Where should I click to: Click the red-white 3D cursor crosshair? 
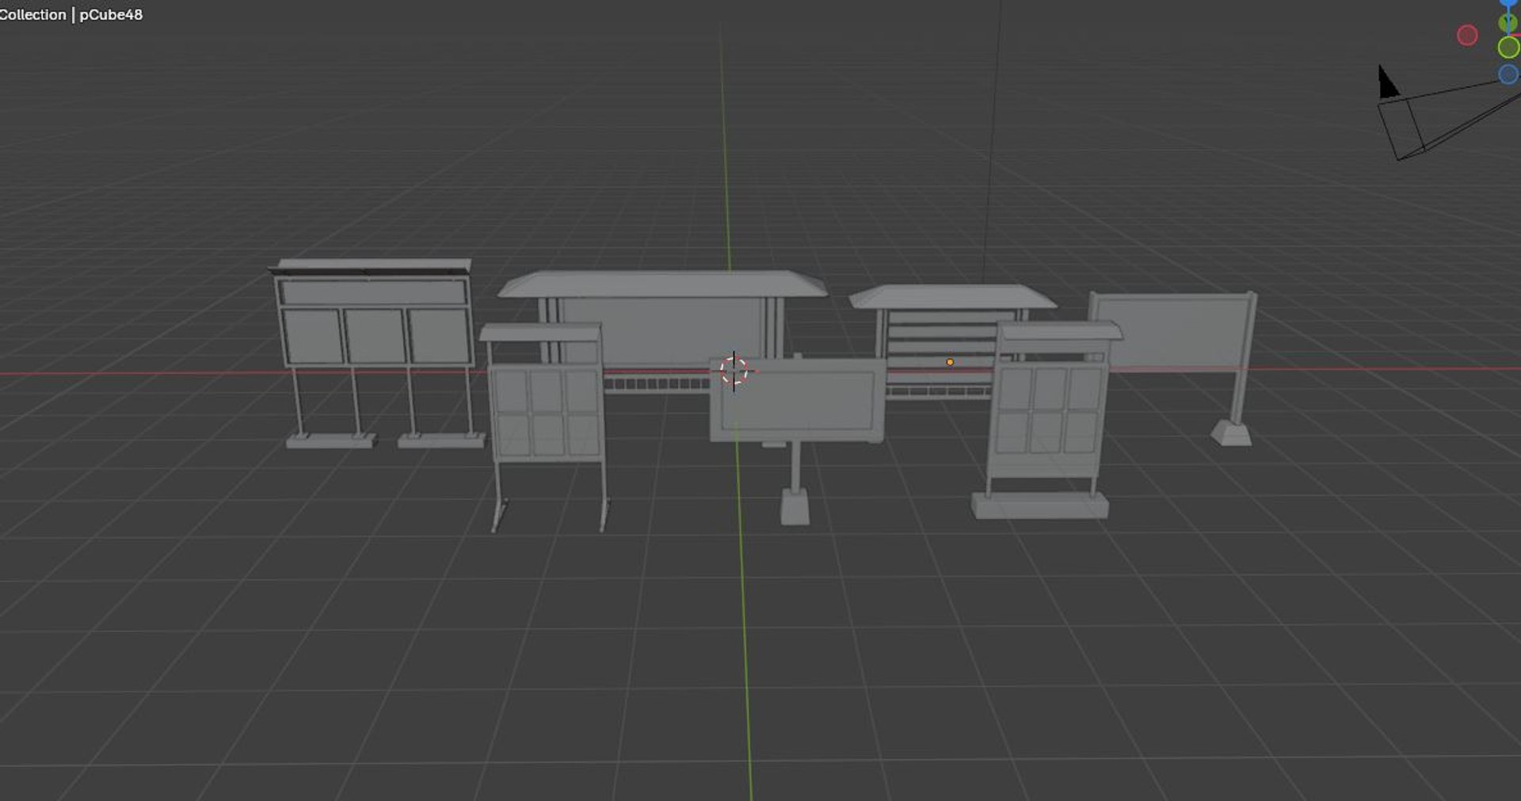click(734, 371)
